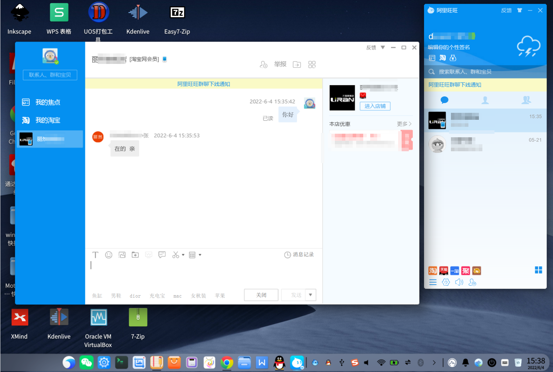Click 反馈 feedback in chat window title
Image resolution: width=553 pixels, height=372 pixels.
click(371, 48)
